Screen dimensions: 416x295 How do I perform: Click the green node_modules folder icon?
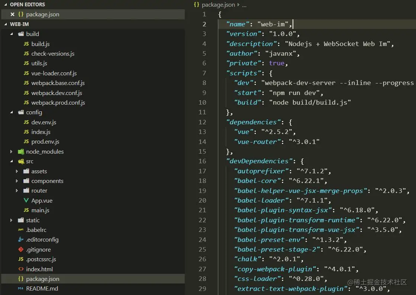[x=21, y=151]
